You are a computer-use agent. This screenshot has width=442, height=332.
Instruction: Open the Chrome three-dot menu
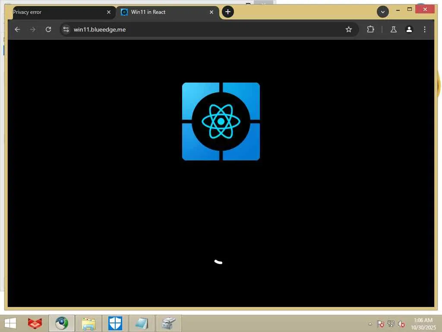click(425, 29)
